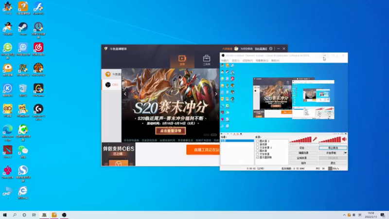Mute the desktop speaker icon in OBS
Screen dimensions: 389x219
click(x=344, y=139)
